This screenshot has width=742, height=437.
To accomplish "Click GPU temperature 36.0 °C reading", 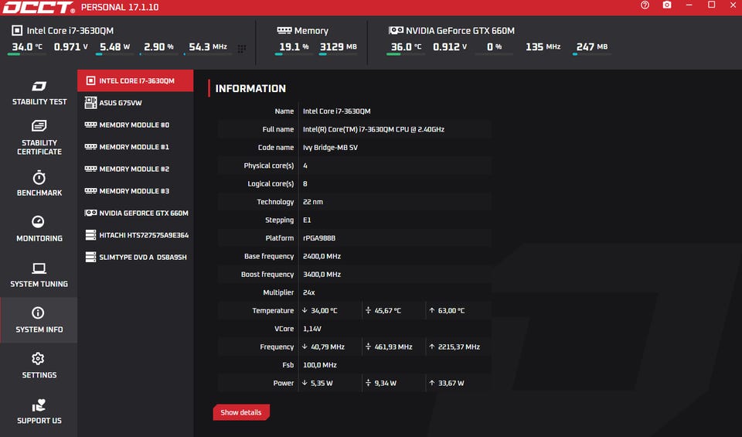I will point(406,47).
